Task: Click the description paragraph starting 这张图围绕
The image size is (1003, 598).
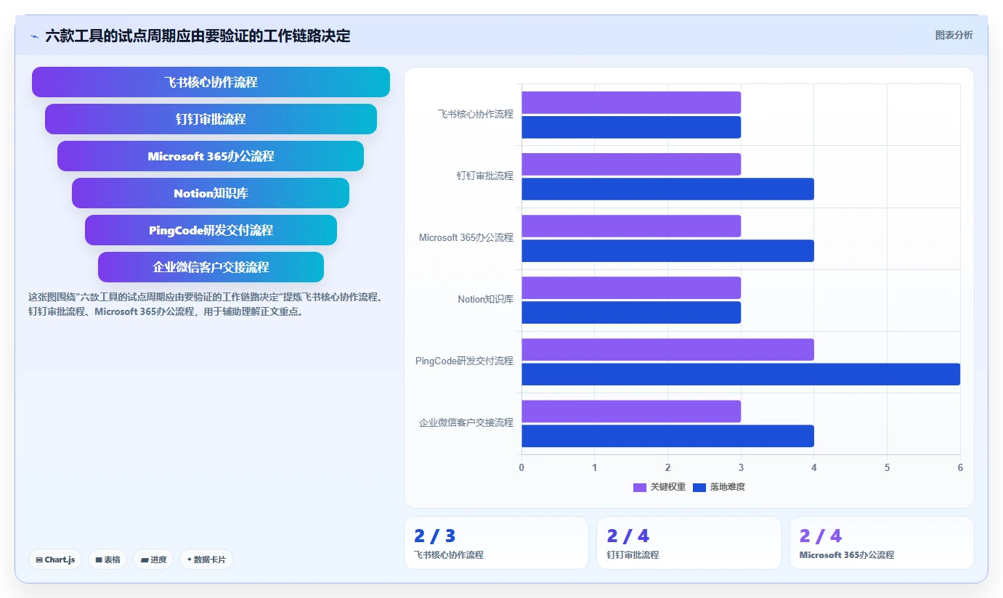Action: 206,304
